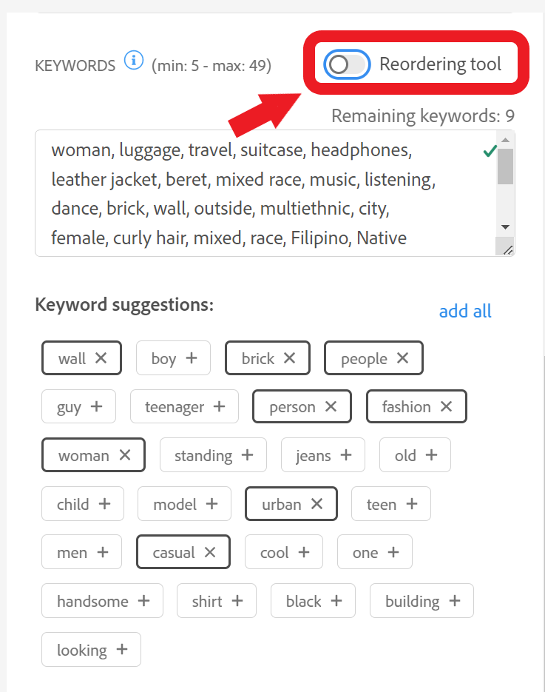Add the 'standing' keyword suggestion chip
Image resolution: width=545 pixels, height=692 pixels.
pyautogui.click(x=213, y=455)
